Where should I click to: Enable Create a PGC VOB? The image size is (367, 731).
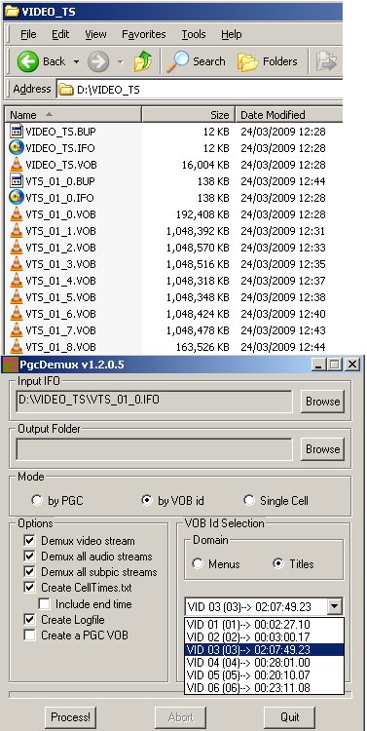pyautogui.click(x=30, y=635)
